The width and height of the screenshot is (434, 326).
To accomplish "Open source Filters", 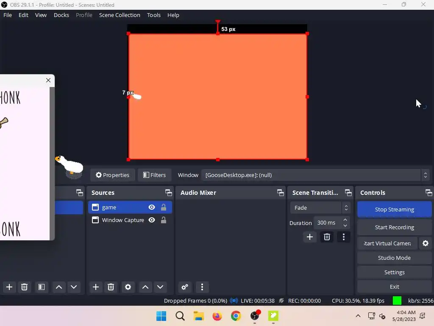I will (x=154, y=175).
